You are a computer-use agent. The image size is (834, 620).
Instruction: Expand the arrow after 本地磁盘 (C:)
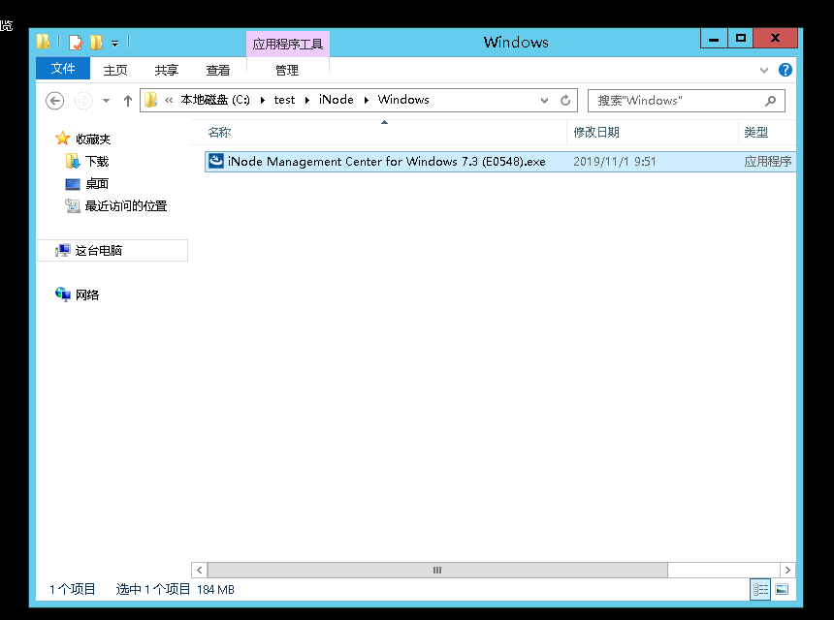[262, 100]
